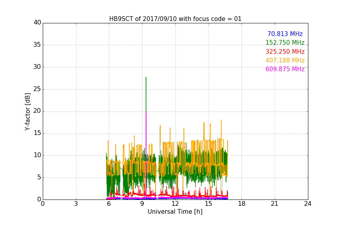Screen dimensions: 342x228
Task: Select the 70.813 MHz legend label
Action: point(285,34)
